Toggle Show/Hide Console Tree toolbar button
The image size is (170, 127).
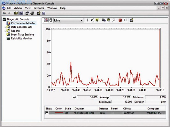point(21,13)
